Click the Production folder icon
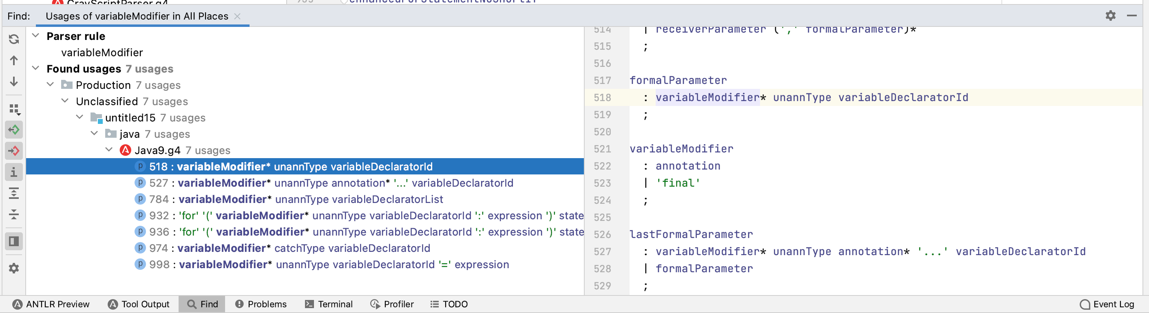Screen dimensions: 1149x313 (x=67, y=85)
